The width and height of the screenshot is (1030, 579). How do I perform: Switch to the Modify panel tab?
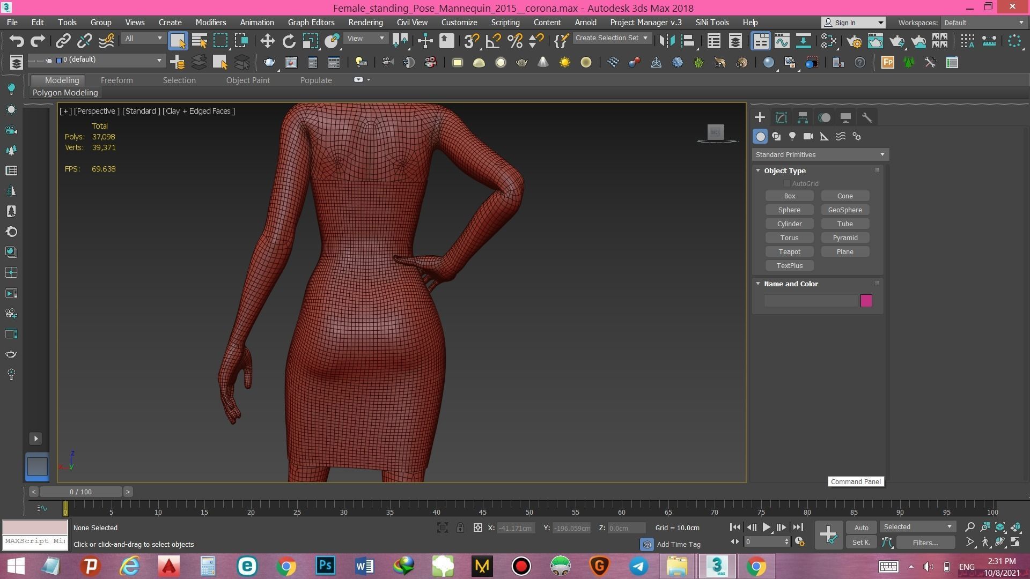(x=781, y=117)
